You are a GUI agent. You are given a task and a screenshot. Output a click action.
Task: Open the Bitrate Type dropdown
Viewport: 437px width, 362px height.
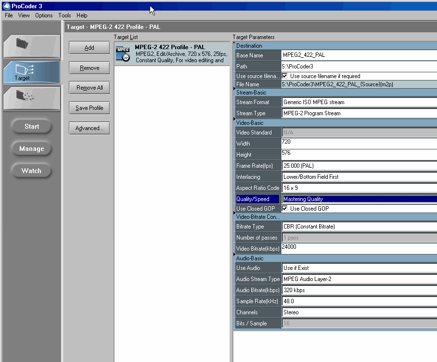(359, 227)
